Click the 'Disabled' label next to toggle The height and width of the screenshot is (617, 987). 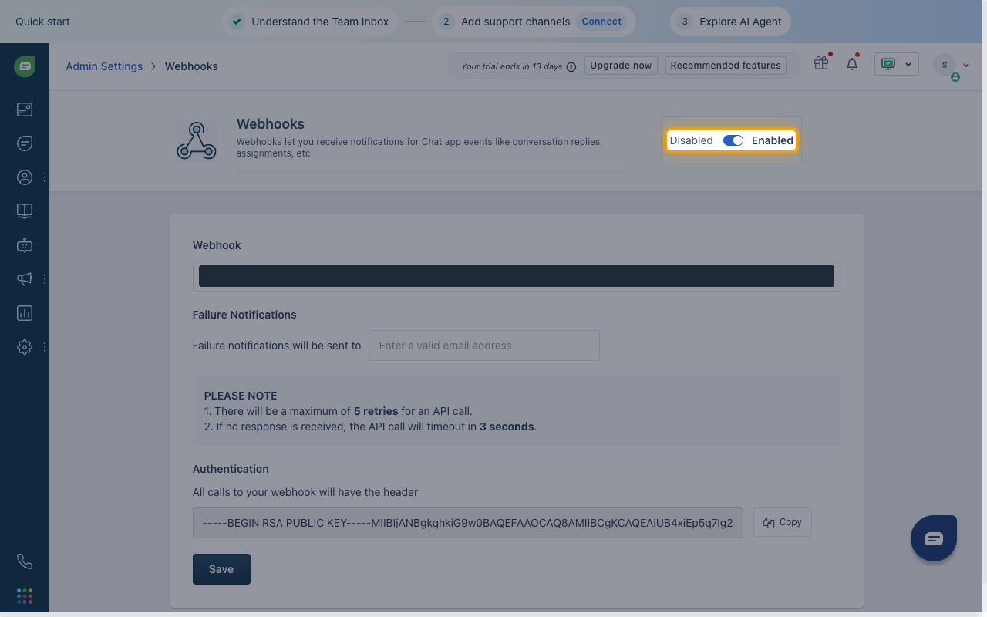pos(691,140)
